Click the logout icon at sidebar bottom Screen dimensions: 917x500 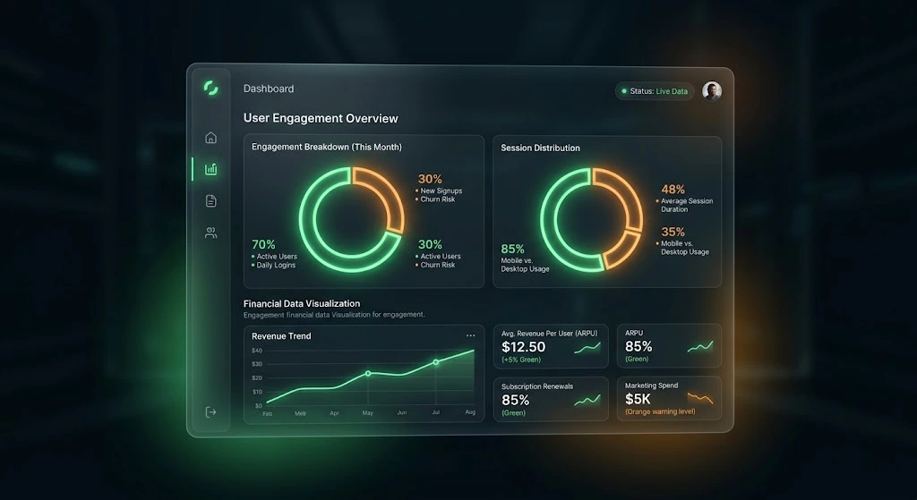[x=210, y=411]
